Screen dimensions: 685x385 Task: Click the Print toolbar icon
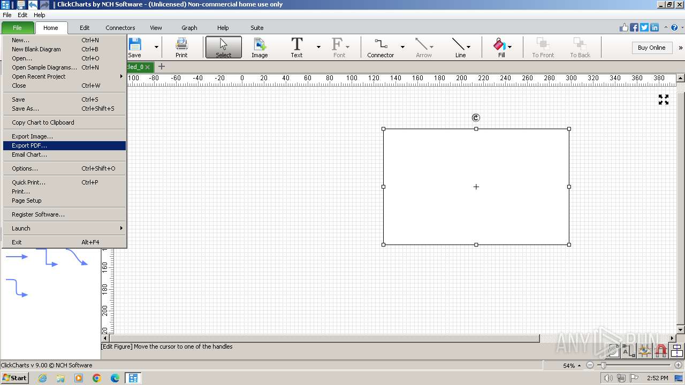coord(181,47)
